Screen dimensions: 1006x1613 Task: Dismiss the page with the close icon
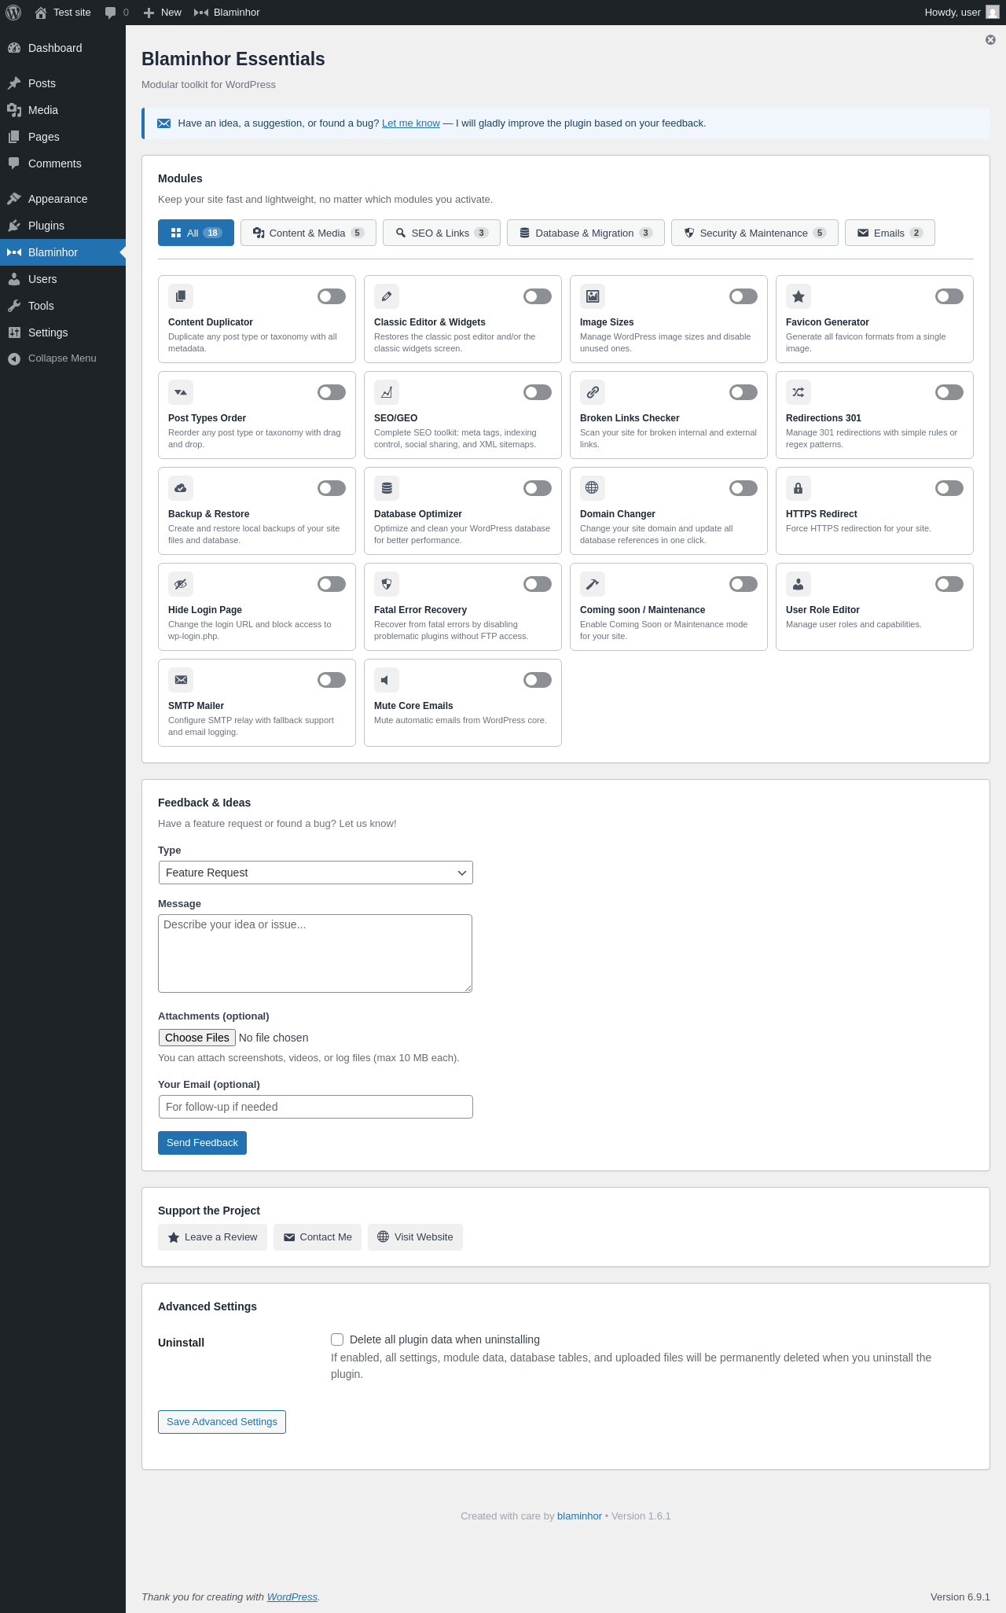990,40
